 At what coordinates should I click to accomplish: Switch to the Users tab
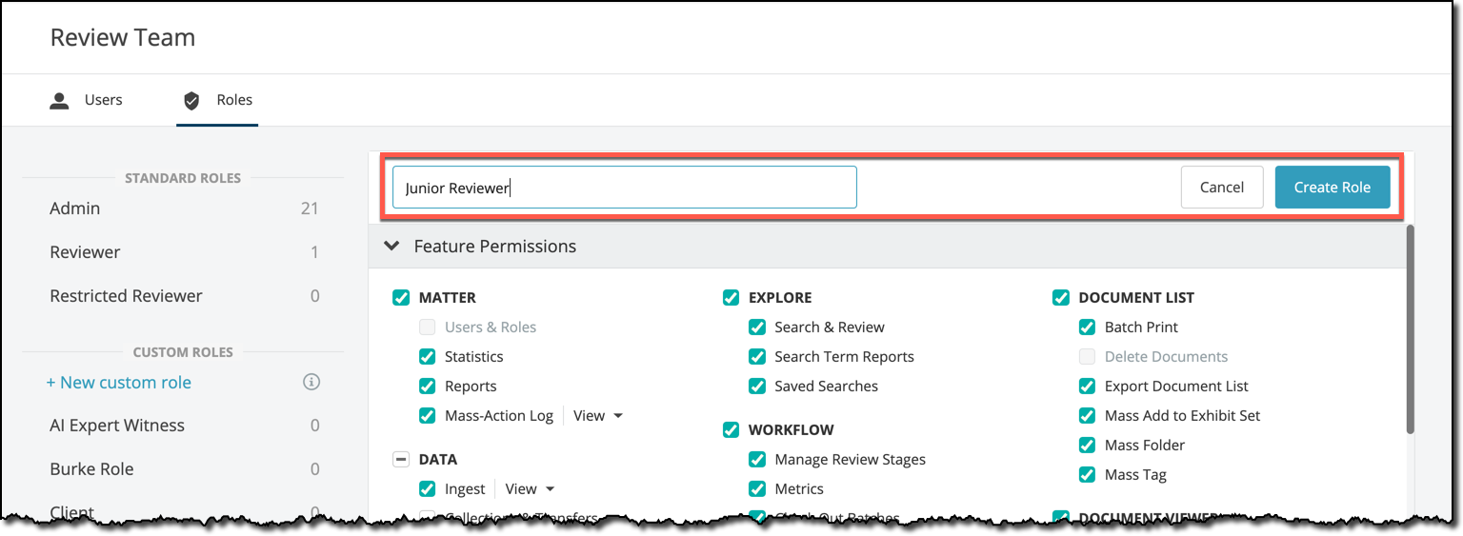(87, 100)
